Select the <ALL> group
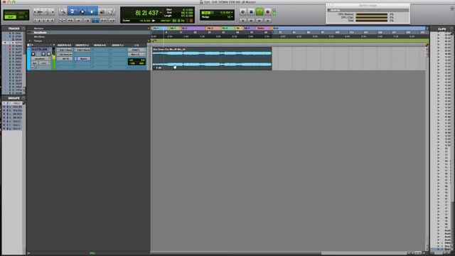455x256 pixels. click(x=16, y=103)
